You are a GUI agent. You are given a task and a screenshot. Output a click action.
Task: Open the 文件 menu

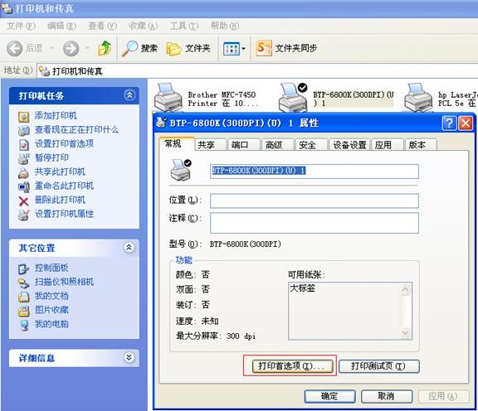[x=21, y=26]
